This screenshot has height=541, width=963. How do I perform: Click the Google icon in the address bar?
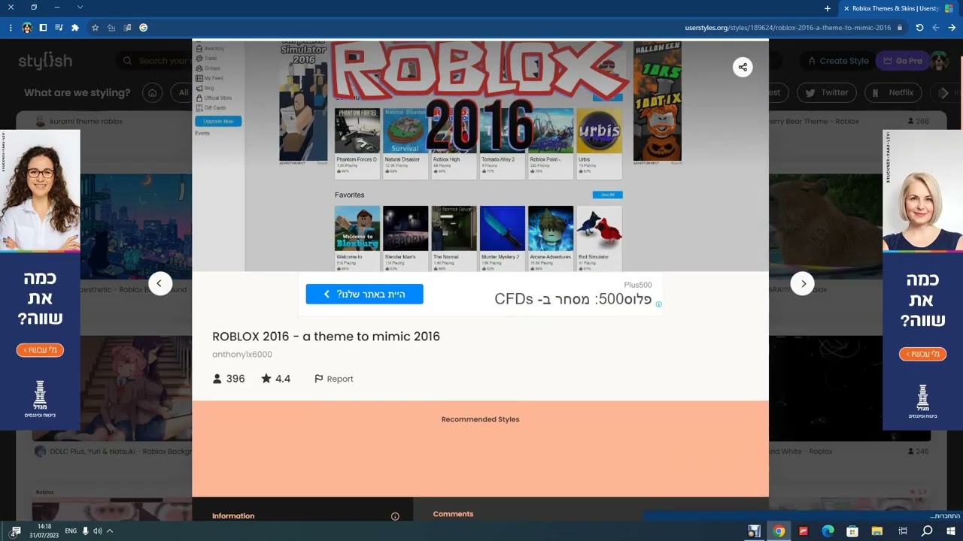click(143, 28)
